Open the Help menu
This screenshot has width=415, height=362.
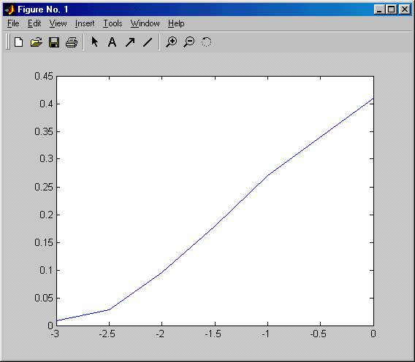176,23
